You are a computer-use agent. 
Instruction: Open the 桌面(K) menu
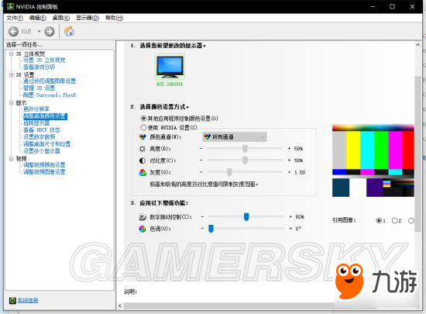click(x=61, y=18)
